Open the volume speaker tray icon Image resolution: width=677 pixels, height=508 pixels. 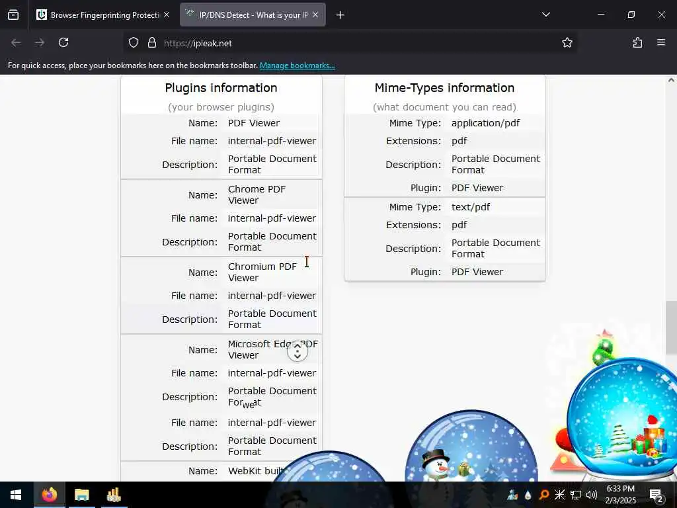(592, 495)
